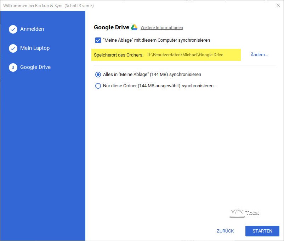Go back with the ZURÜCK button
Image resolution: width=284 pixels, height=241 pixels.
(x=225, y=231)
